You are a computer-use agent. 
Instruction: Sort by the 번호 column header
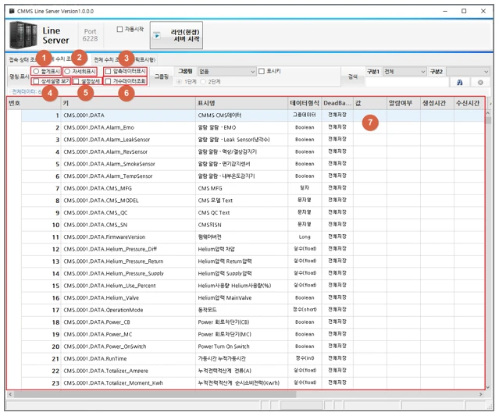point(34,103)
